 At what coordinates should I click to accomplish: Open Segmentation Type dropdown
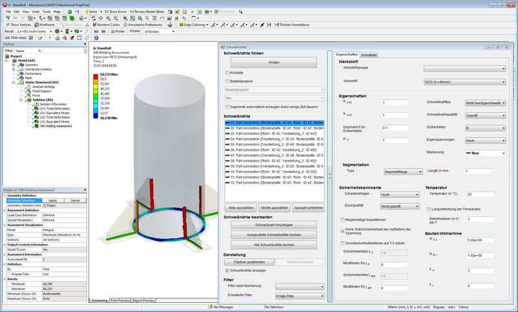tap(403, 172)
